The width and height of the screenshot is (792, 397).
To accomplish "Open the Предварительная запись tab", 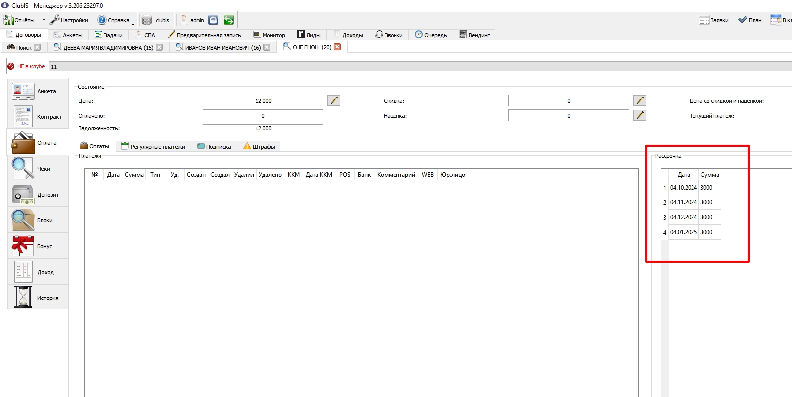I will [204, 35].
